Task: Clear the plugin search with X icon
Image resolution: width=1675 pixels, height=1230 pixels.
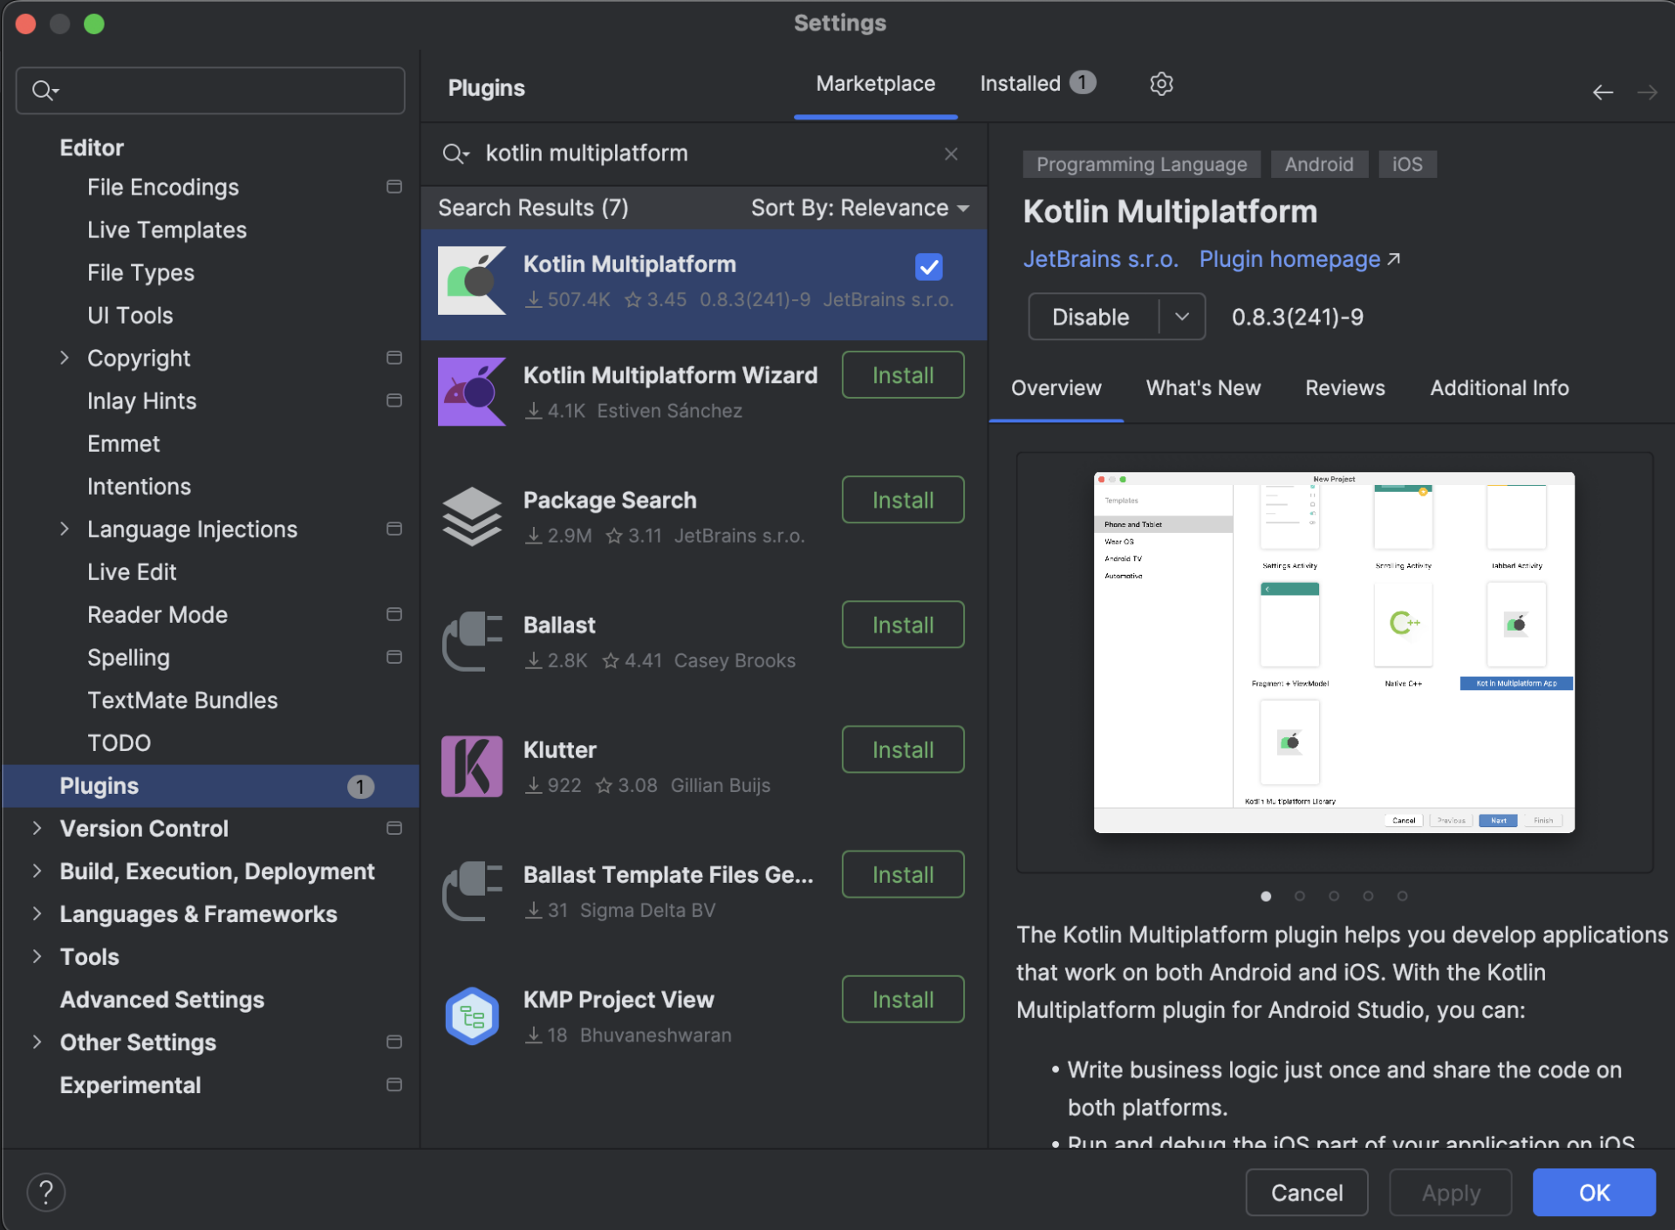Action: coord(951,154)
